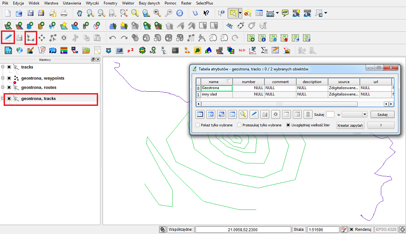Toggle the Renderuj checkbox in status bar

coord(352,229)
